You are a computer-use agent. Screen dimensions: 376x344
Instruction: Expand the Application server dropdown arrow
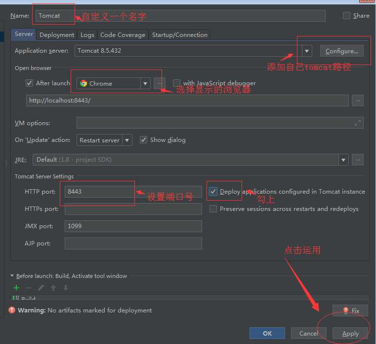pyautogui.click(x=306, y=51)
